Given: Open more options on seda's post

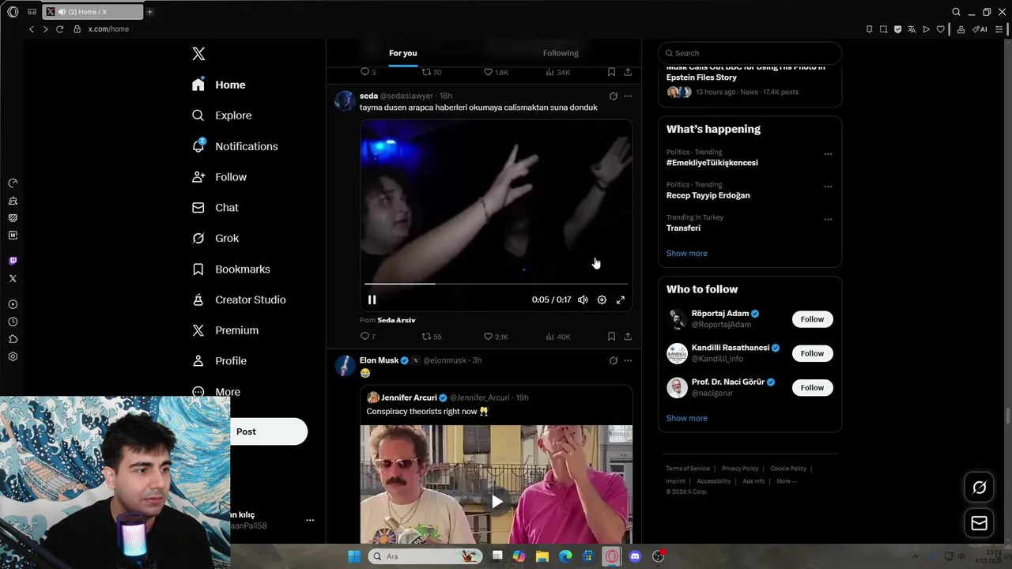Looking at the screenshot, I should 628,96.
